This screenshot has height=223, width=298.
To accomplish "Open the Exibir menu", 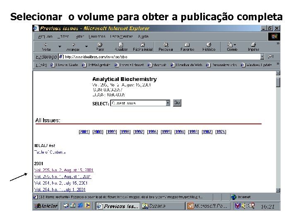I will 80,36.
